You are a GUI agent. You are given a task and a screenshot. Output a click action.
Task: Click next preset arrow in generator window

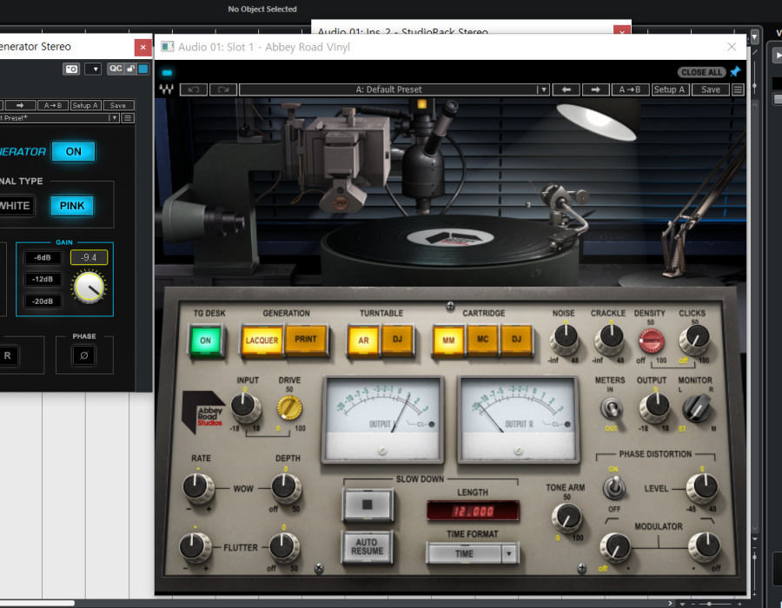20,106
